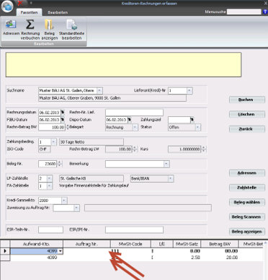Click the blue help icon near Menusuche
Screen dimensions: 268x280
click(x=265, y=12)
